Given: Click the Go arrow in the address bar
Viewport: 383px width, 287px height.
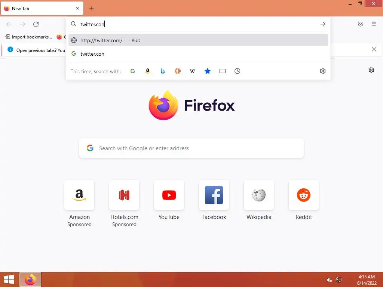Looking at the screenshot, I should pyautogui.click(x=323, y=24).
